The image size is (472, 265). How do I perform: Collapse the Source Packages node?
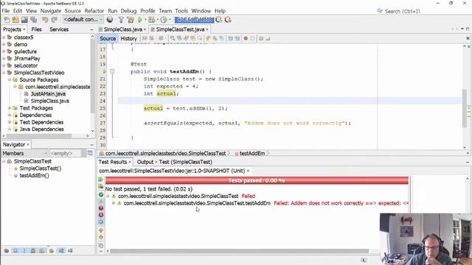coord(10,80)
